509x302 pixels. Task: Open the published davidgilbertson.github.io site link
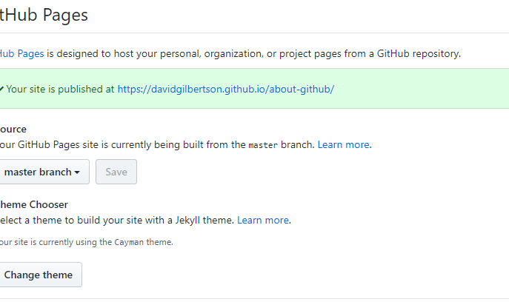pos(226,90)
